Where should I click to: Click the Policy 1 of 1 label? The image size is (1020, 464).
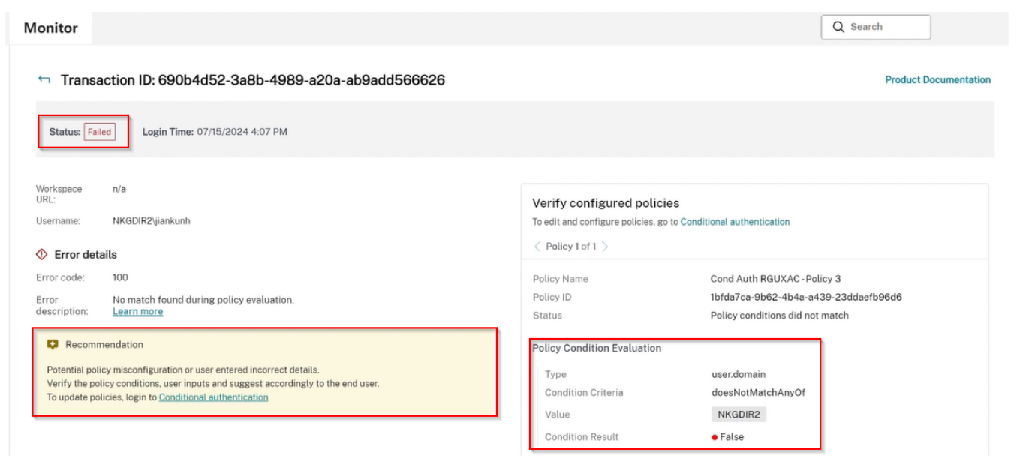[571, 247]
